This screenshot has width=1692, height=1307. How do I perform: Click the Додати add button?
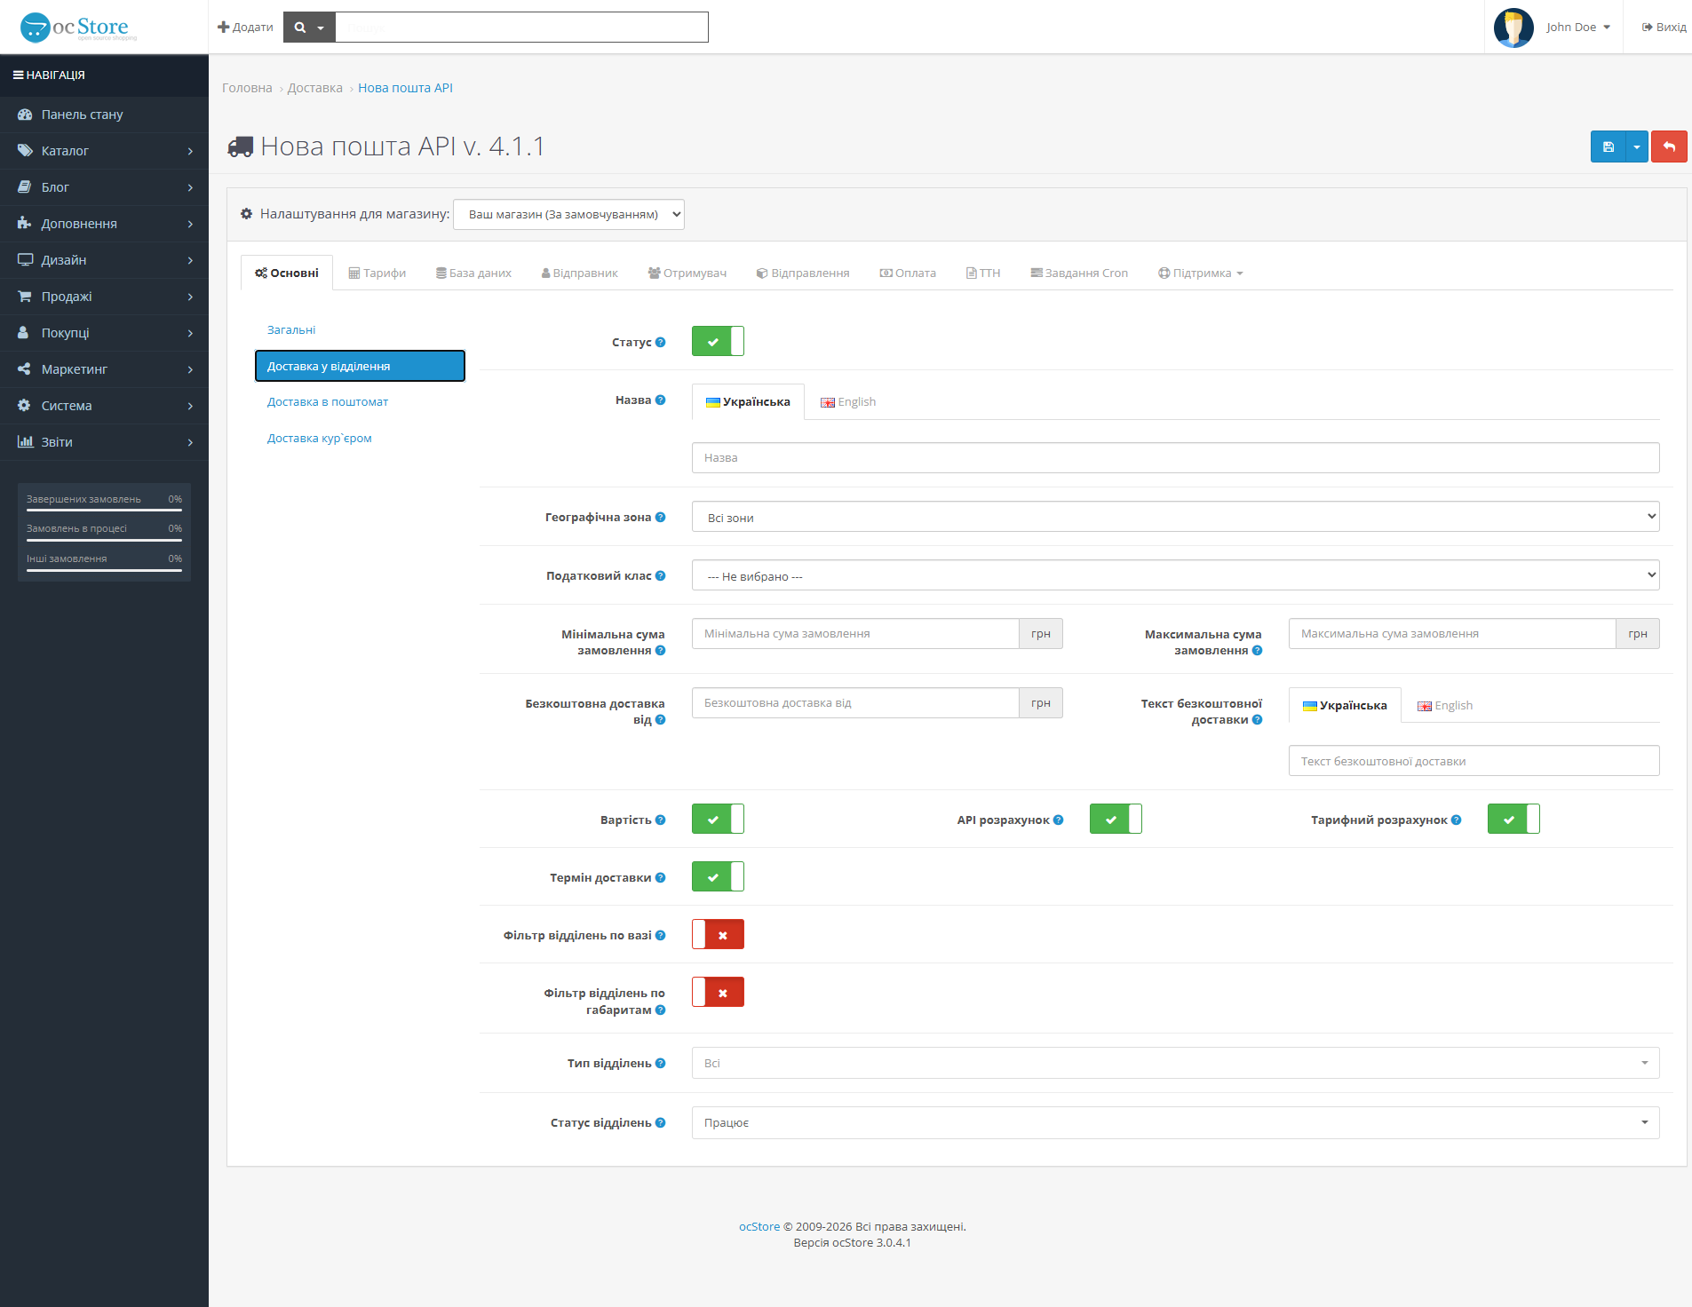pyautogui.click(x=245, y=28)
